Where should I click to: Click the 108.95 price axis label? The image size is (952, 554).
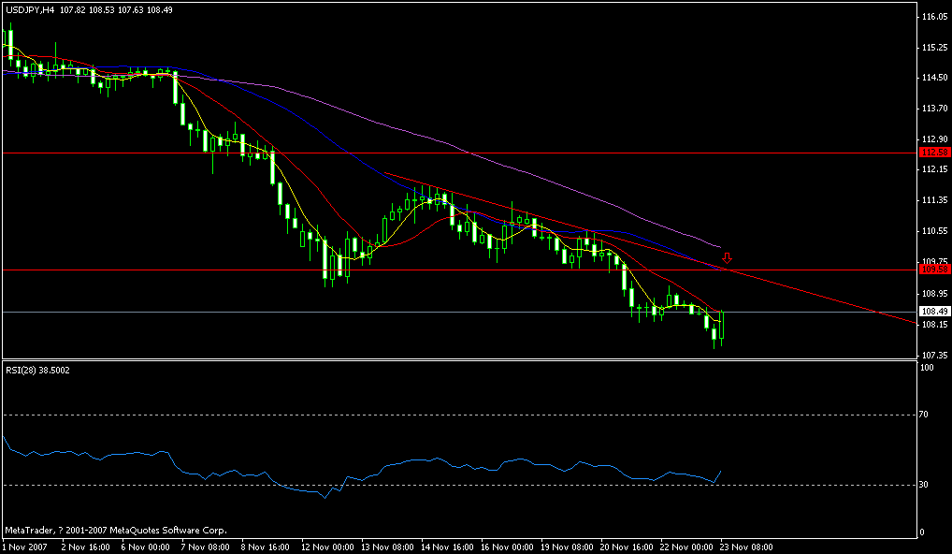934,294
